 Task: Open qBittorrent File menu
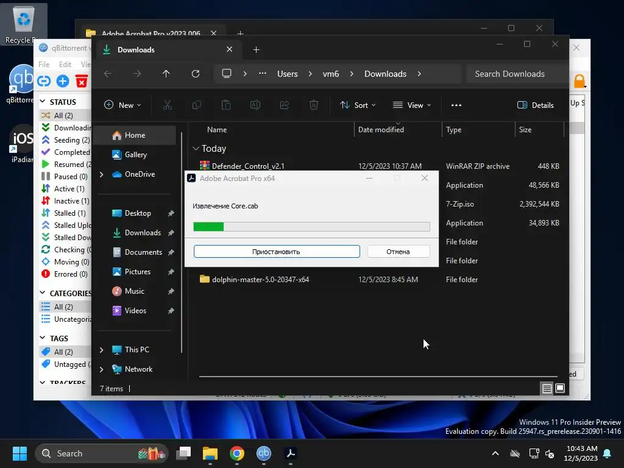pyautogui.click(x=44, y=65)
